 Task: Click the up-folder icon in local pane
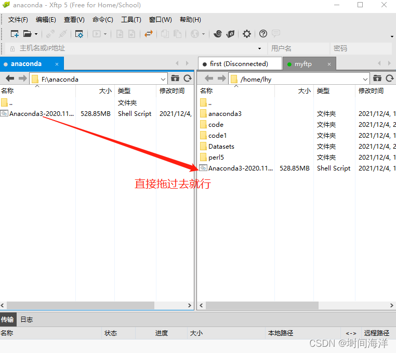tap(175, 79)
